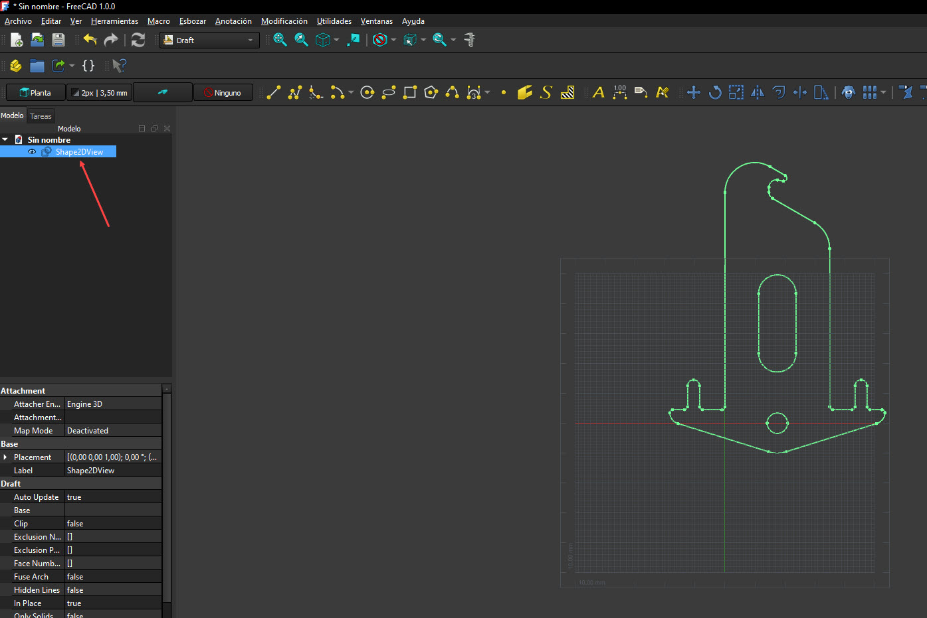Click the Planta working plane button
This screenshot has width=927, height=618.
tap(36, 93)
